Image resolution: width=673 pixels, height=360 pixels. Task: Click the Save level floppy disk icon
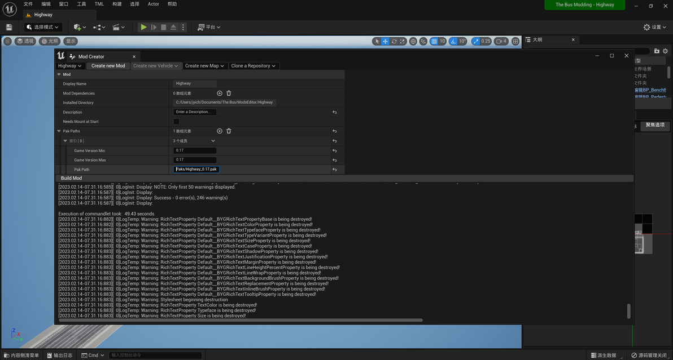9,27
